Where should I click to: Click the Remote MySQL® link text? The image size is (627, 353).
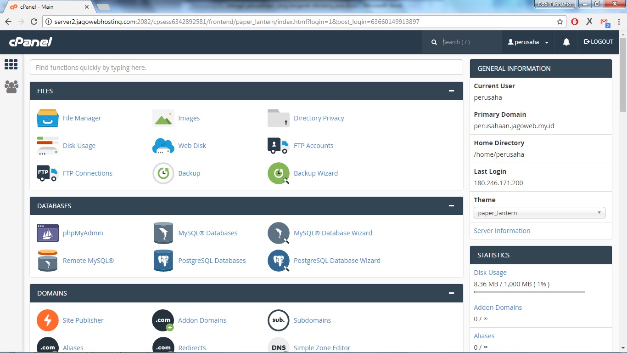tap(88, 261)
